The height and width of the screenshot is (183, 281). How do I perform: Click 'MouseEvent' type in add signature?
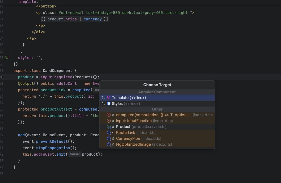(54, 135)
